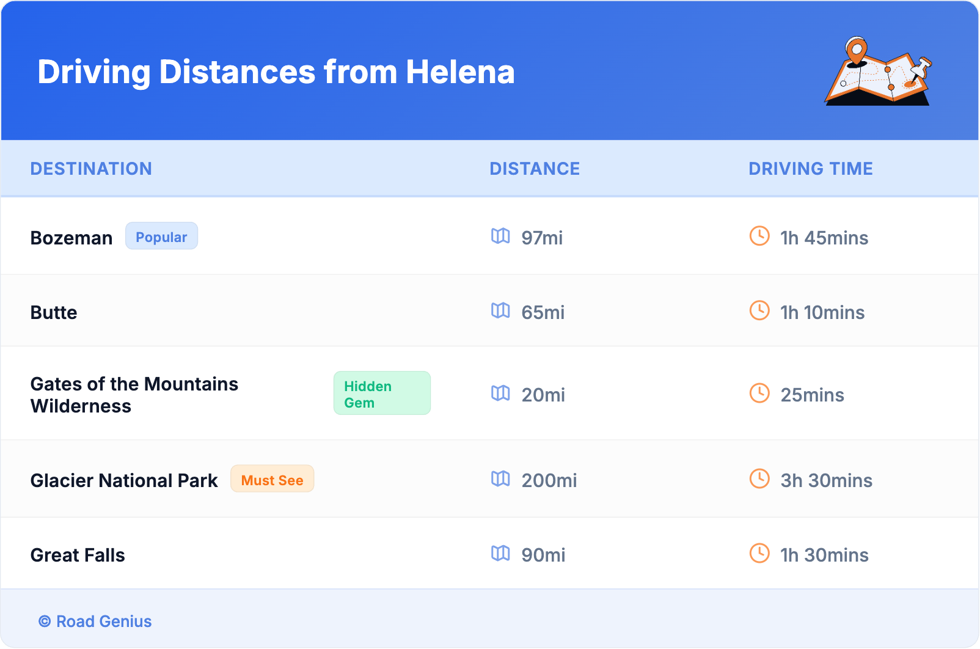Click the clock icon beside 1h 30mins

(759, 553)
